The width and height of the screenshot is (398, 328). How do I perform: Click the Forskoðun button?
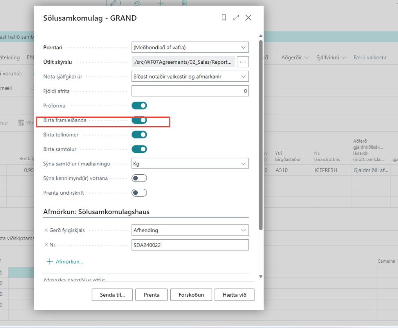click(x=191, y=295)
